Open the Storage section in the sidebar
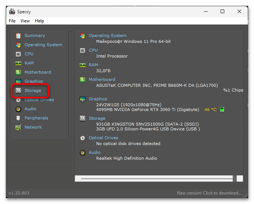 point(33,90)
